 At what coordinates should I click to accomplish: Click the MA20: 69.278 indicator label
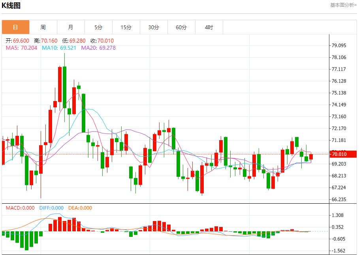pos(98,48)
